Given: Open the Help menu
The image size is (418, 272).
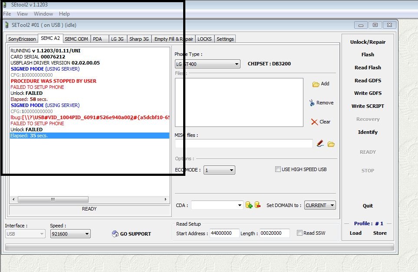Looking at the screenshot, I should (x=64, y=14).
